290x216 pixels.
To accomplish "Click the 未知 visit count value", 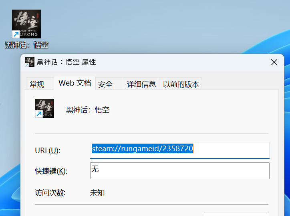I will (97, 193).
